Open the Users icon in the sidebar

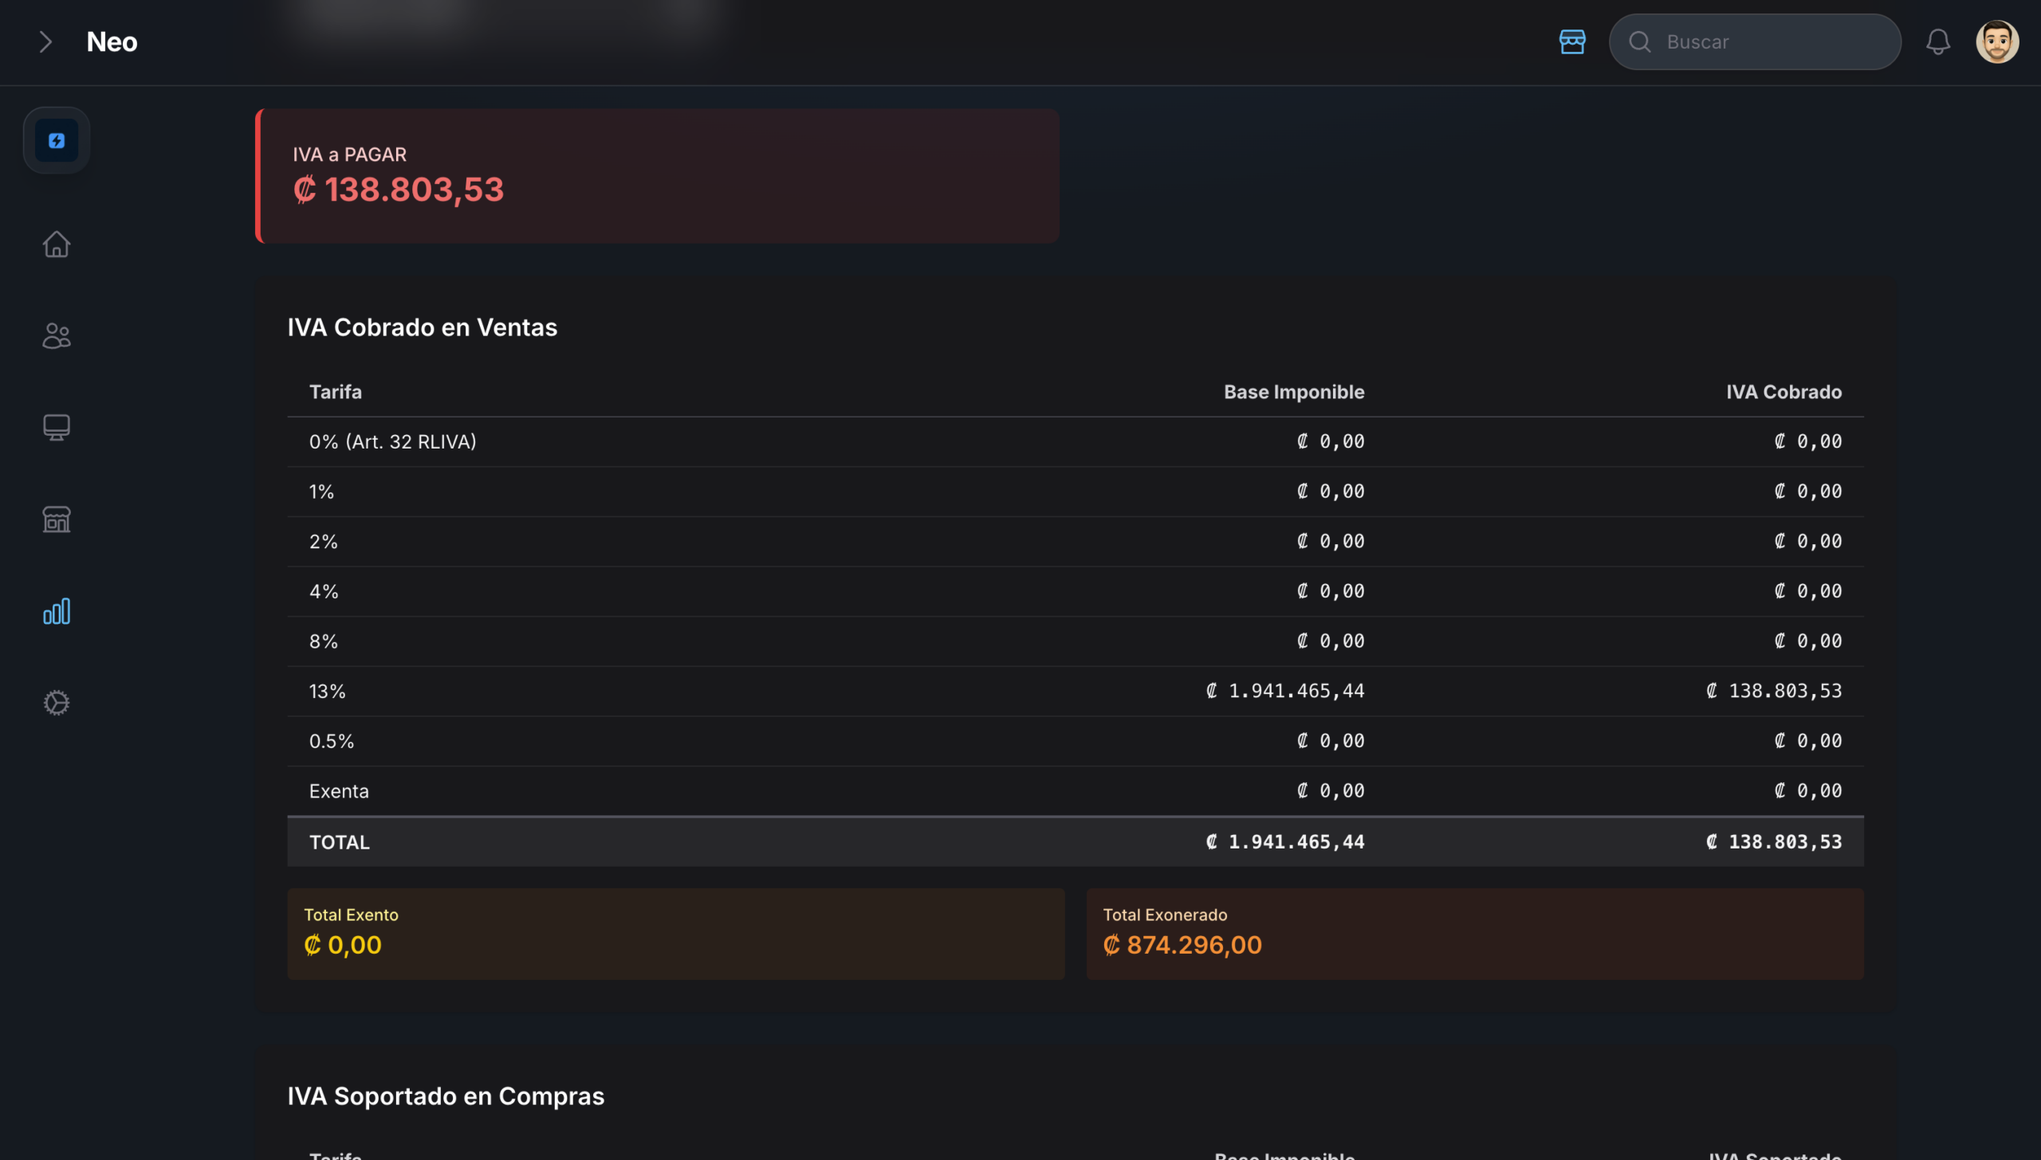pyautogui.click(x=57, y=335)
